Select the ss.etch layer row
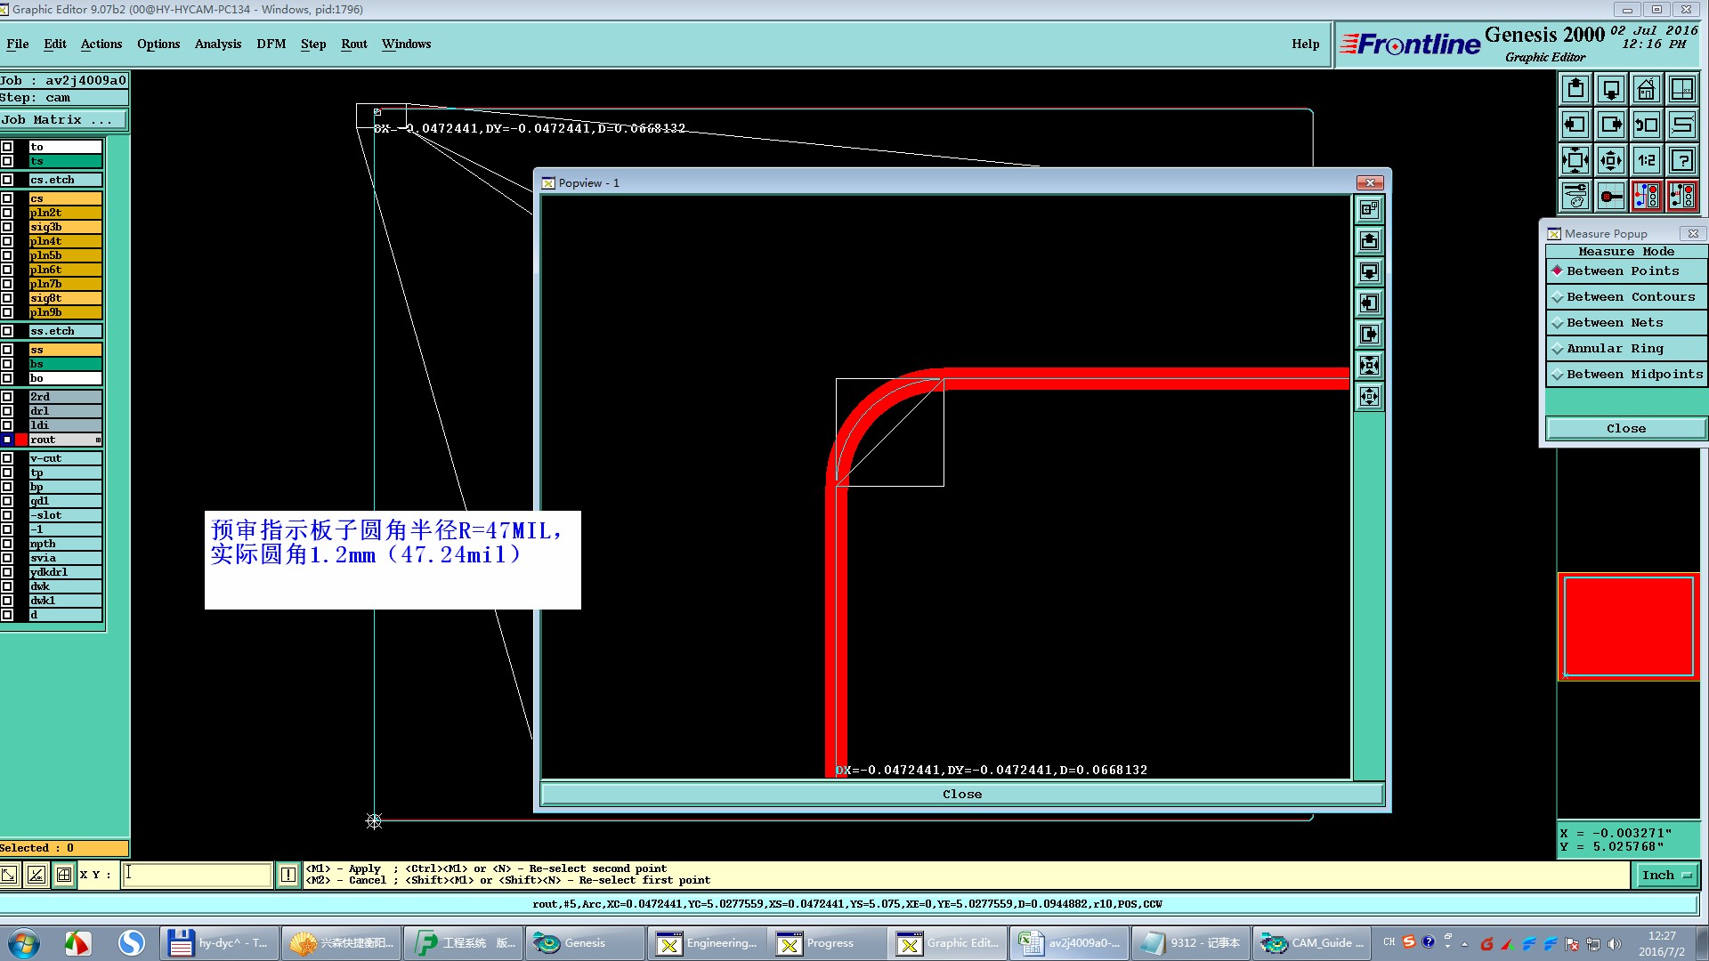Screen dimensions: 1709x961 65,331
